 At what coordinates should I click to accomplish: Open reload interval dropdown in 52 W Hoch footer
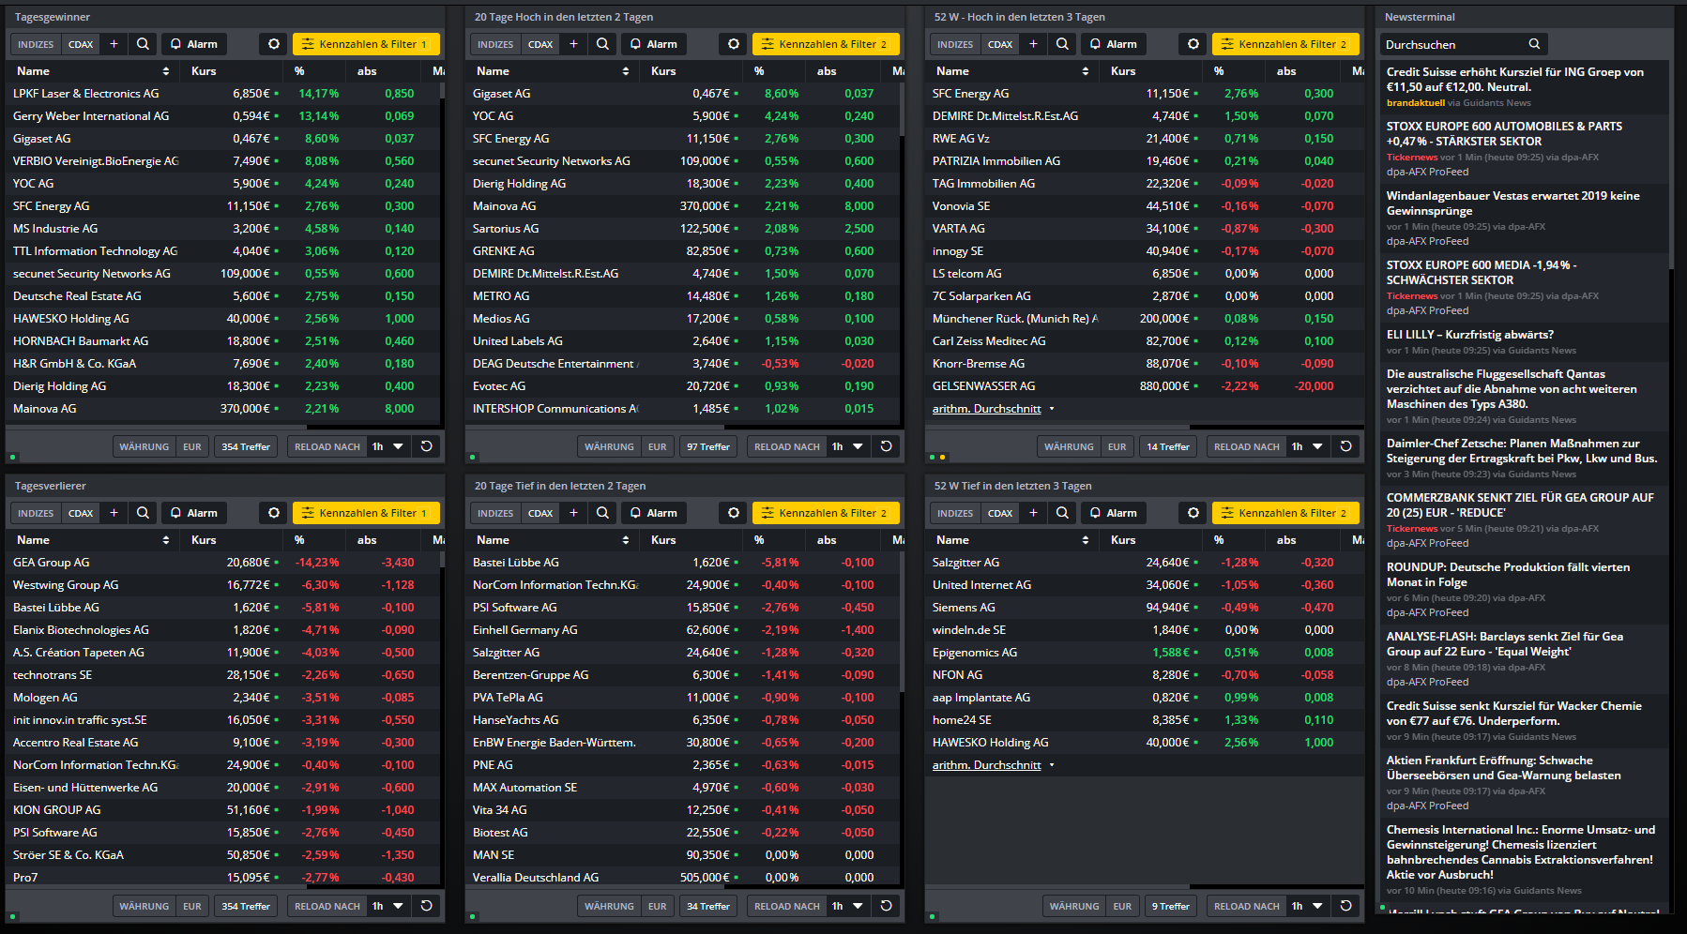pyautogui.click(x=1307, y=446)
